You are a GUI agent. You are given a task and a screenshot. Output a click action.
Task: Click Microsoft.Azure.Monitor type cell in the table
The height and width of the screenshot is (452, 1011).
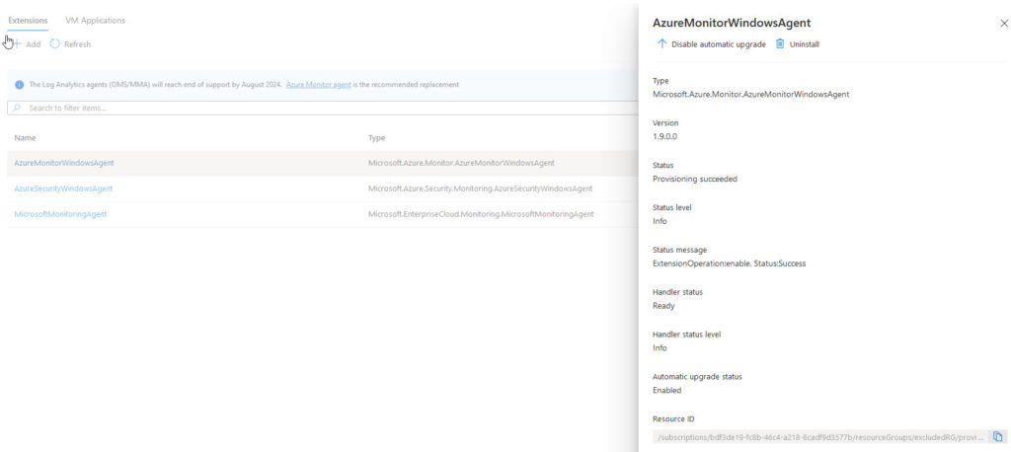point(461,163)
